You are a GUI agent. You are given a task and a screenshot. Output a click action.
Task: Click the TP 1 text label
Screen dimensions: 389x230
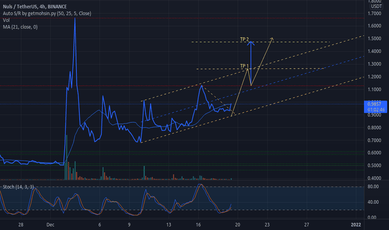tap(244, 66)
